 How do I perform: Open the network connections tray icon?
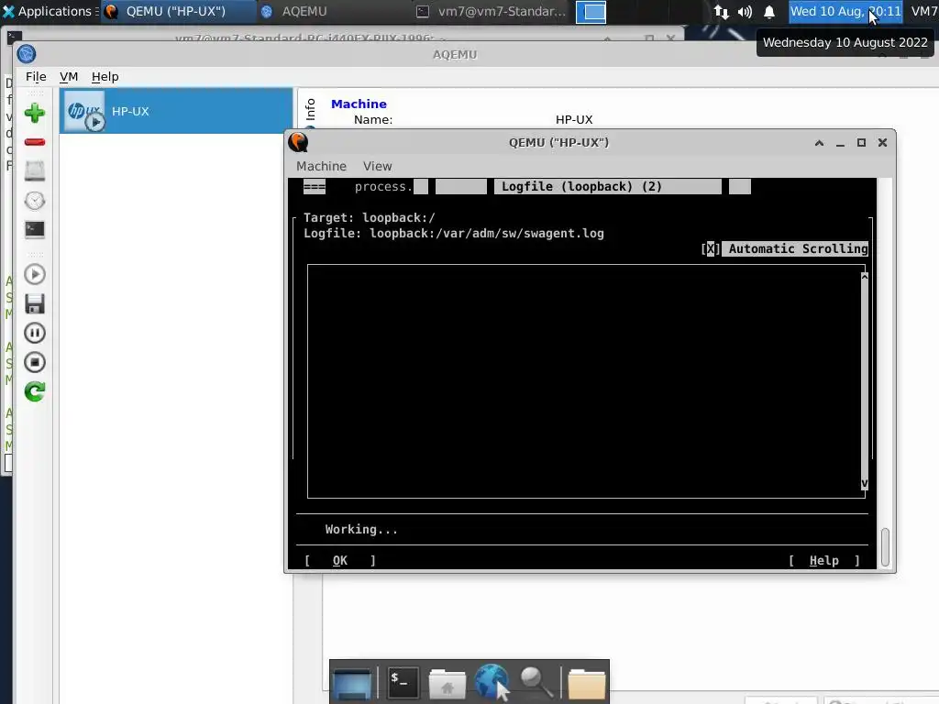point(721,12)
